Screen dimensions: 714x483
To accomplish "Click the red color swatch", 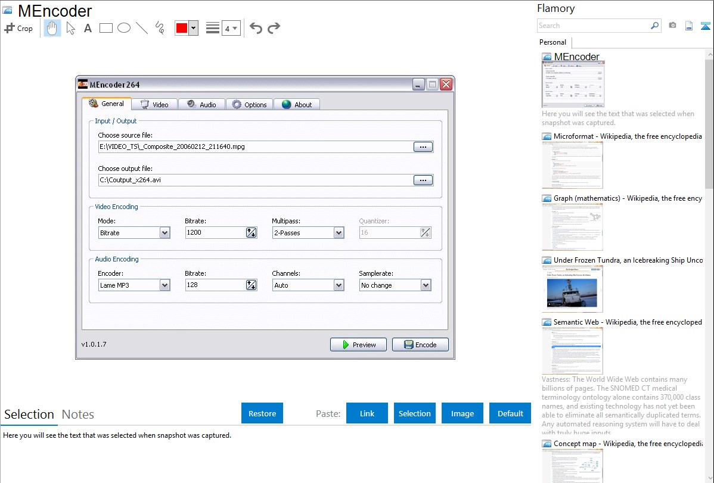I will coord(182,28).
